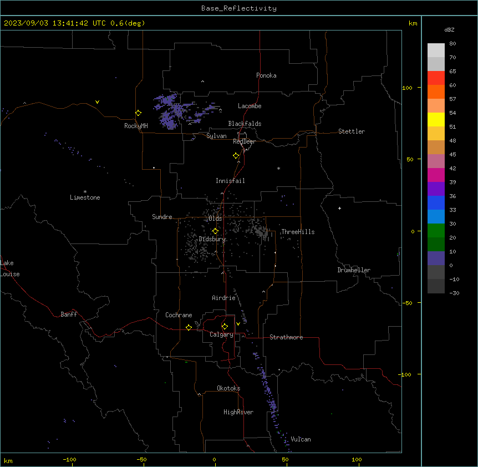Click the Airdrie city label
478x467 pixels.
point(223,298)
